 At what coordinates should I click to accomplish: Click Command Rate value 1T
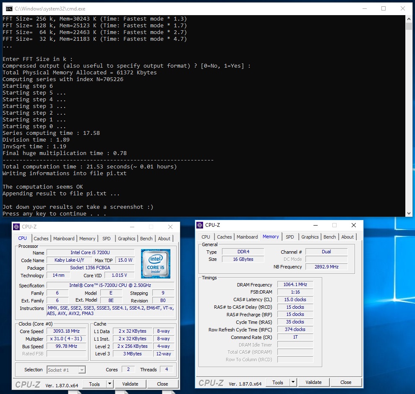coord(295,337)
